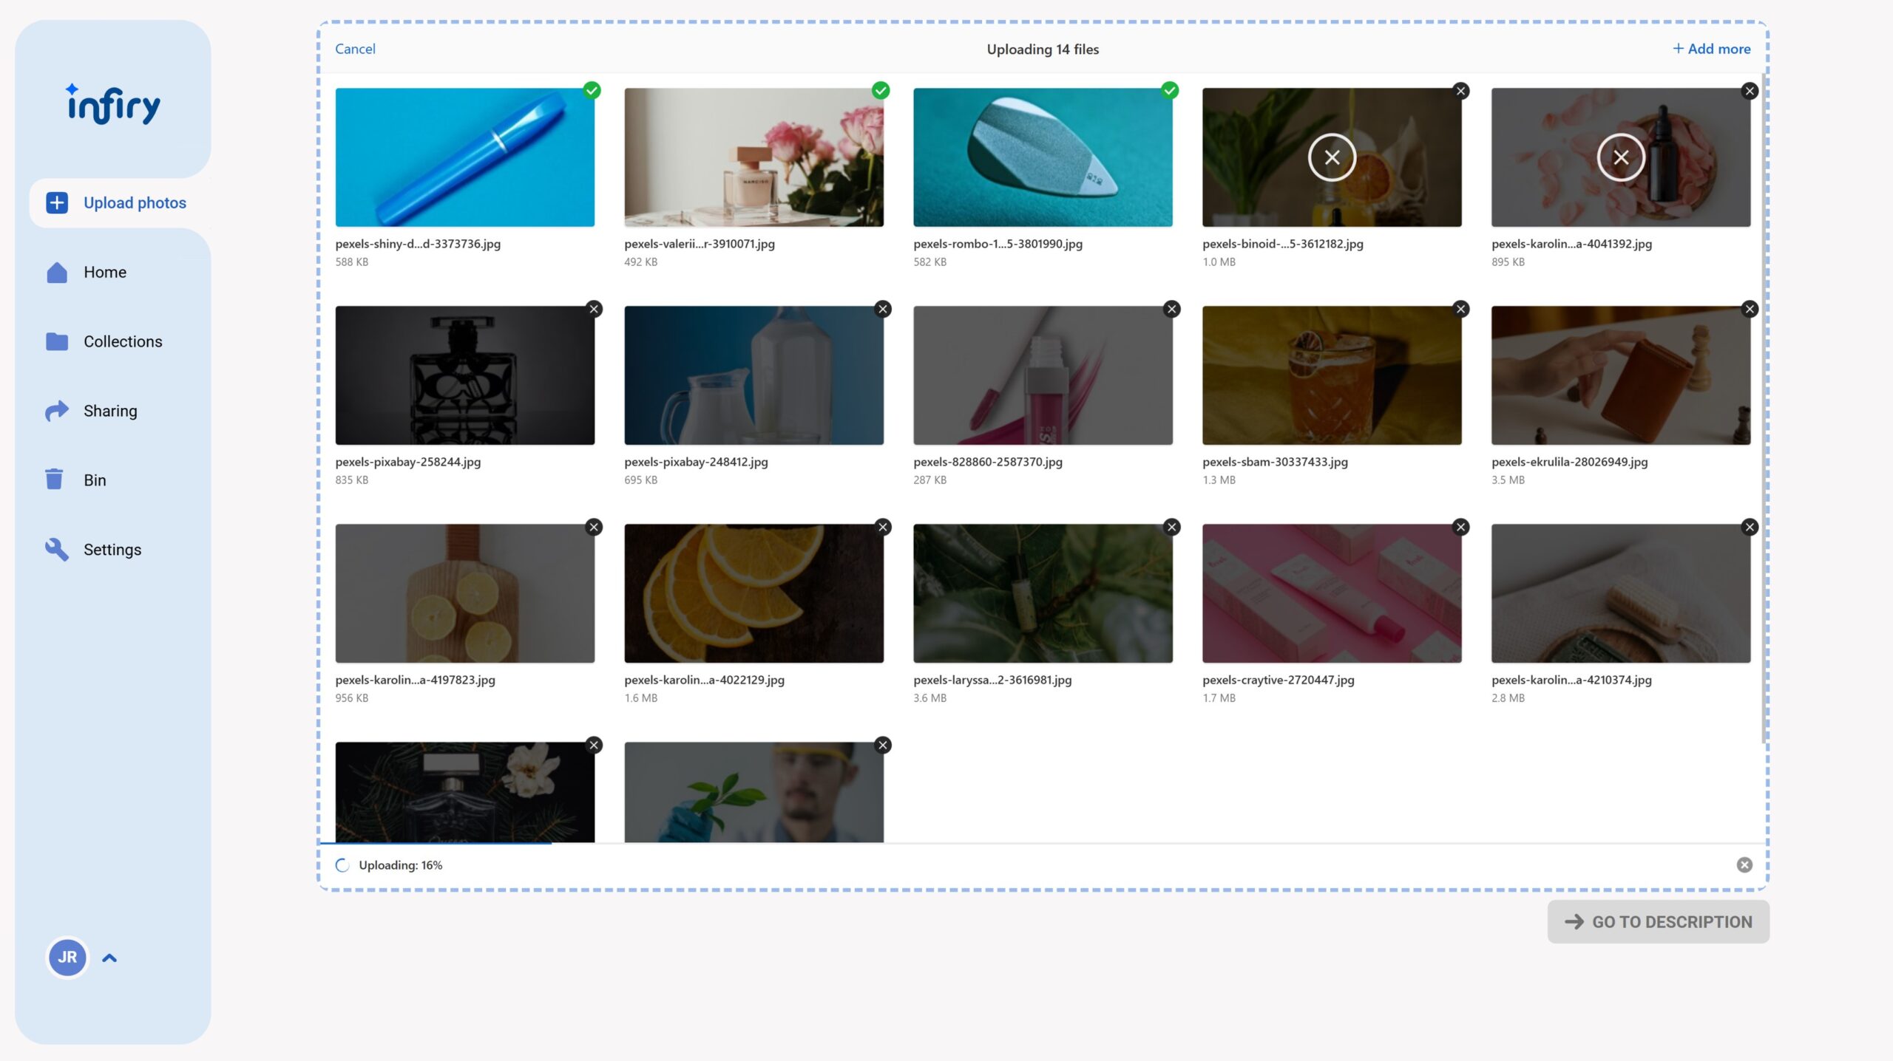1893x1061 pixels.
Task: Select the blue pen thumbnail pexels-shiny
Action: click(x=464, y=157)
